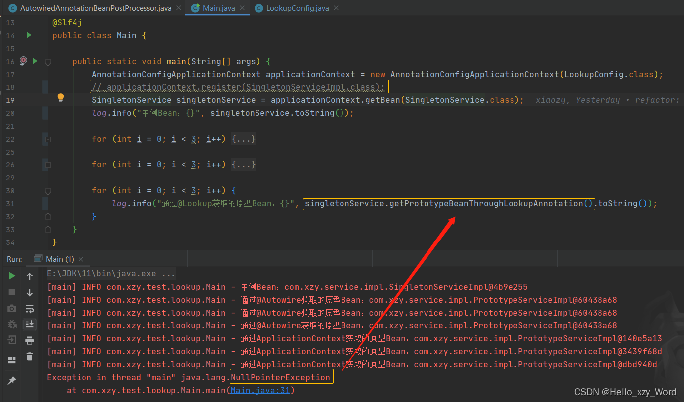
Task: Rerun Main with the green play icon in Run panel
Action: tap(12, 276)
